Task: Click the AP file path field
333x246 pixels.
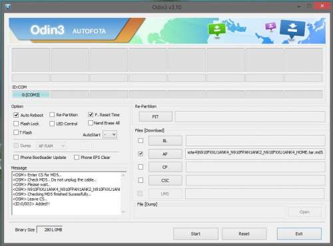Action: pyautogui.click(x=255, y=154)
